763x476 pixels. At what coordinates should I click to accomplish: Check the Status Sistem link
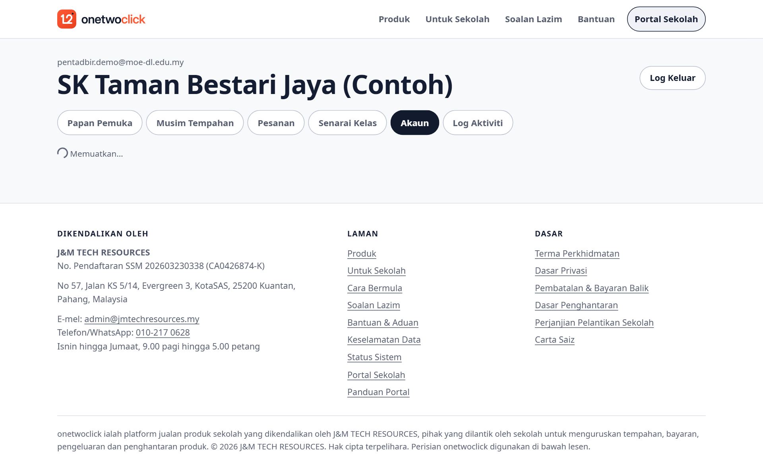[x=374, y=357]
